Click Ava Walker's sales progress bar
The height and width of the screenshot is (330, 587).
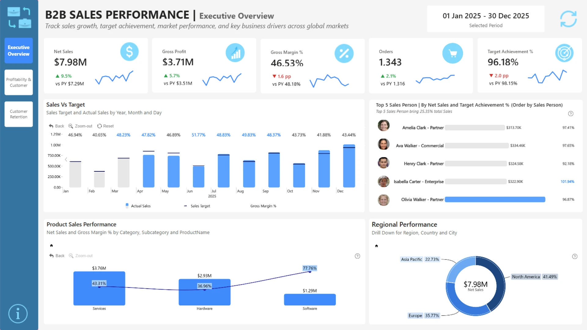point(477,146)
